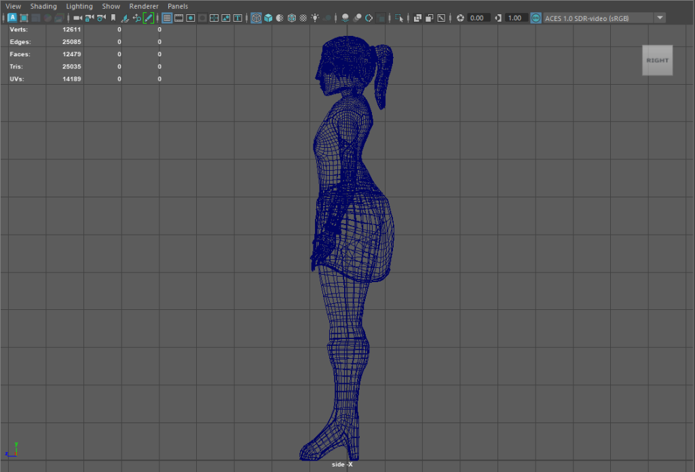
Task: Click the Isolate Select icon
Action: click(400, 18)
